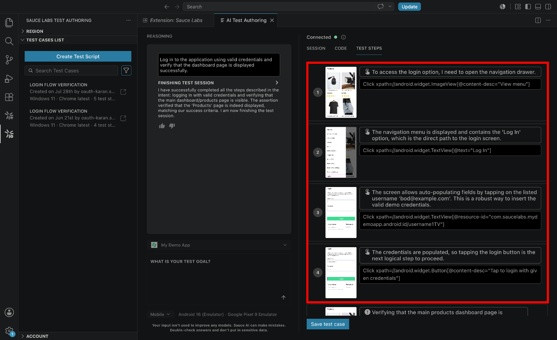Open Run and Debug view
The height and width of the screenshot is (340, 557).
9,79
